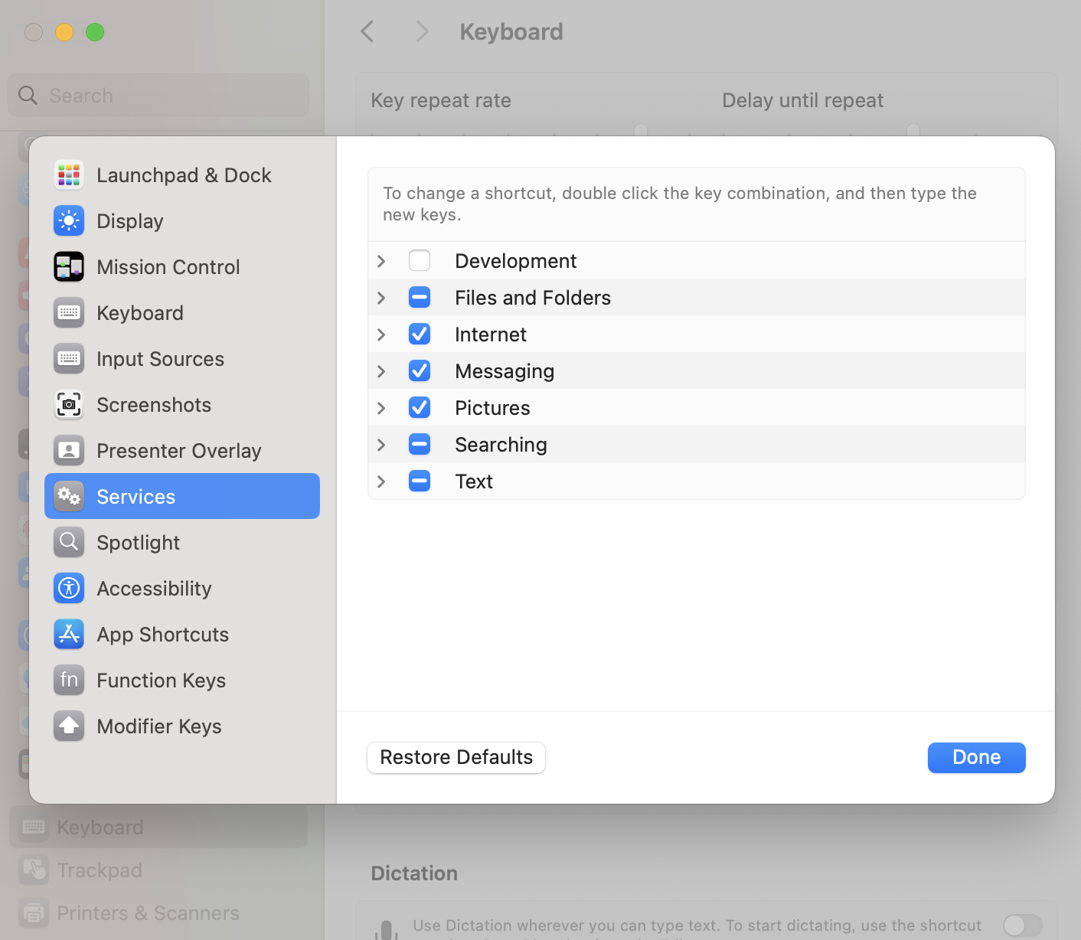Expand the Files and Folders group
Viewport: 1081px width, 940px height.
(381, 298)
